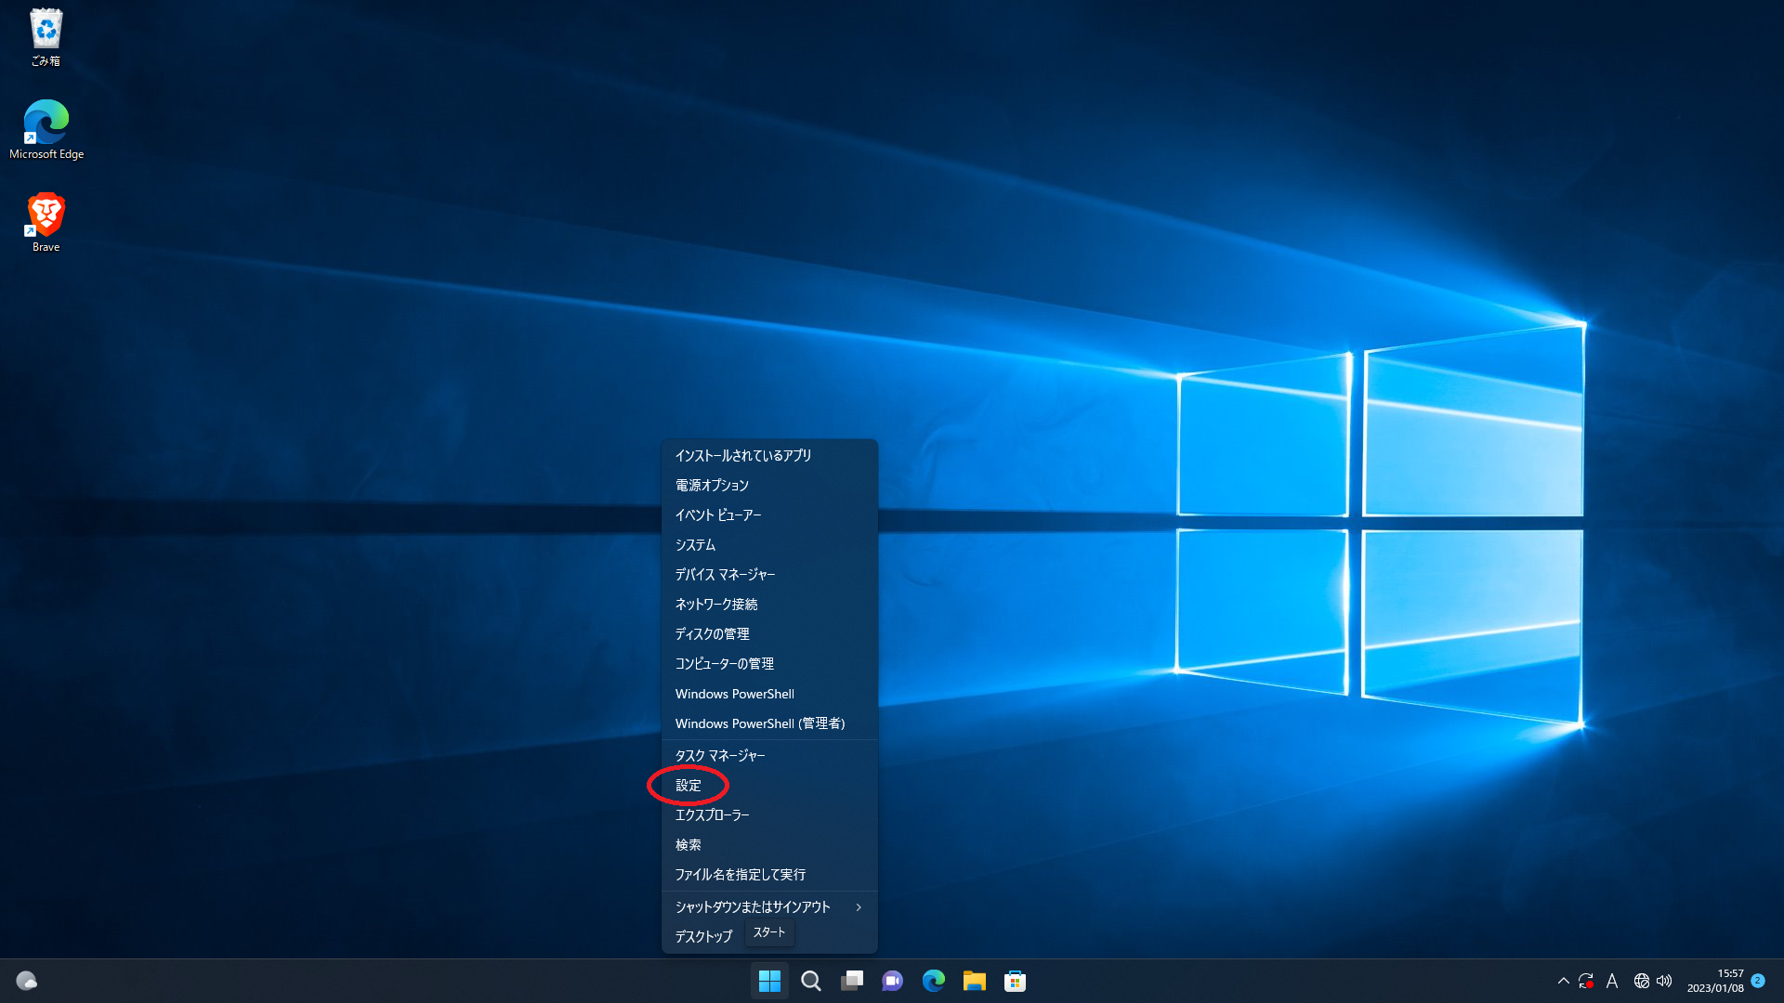This screenshot has width=1784, height=1003.
Task: Expand hidden system tray icons
Action: [x=1565, y=981]
